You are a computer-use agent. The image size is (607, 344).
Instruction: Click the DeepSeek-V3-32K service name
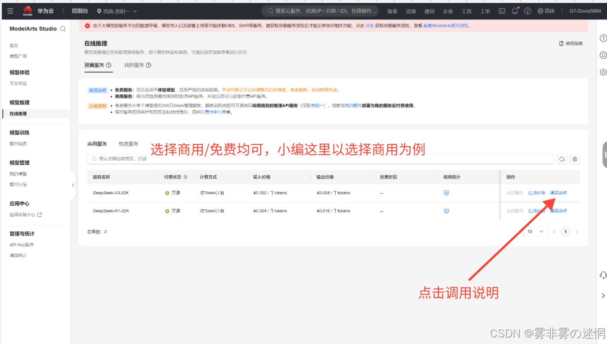(111, 193)
